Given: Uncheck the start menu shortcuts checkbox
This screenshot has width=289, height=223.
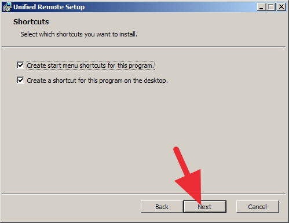Looking at the screenshot, I should click(x=20, y=65).
